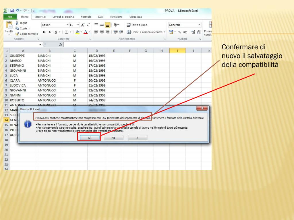Click the fx insert function icon
The height and width of the screenshot is (220, 294).
pyautogui.click(x=60, y=44)
